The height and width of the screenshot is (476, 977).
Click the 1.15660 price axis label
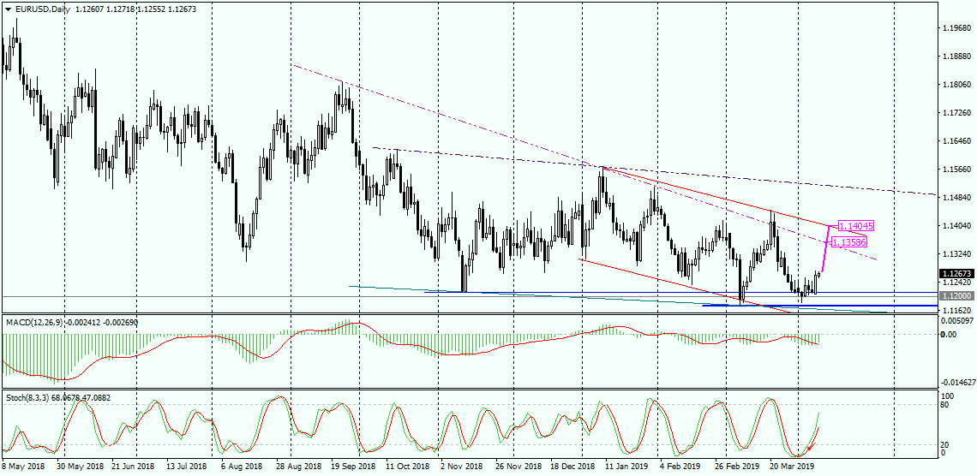pyautogui.click(x=958, y=170)
